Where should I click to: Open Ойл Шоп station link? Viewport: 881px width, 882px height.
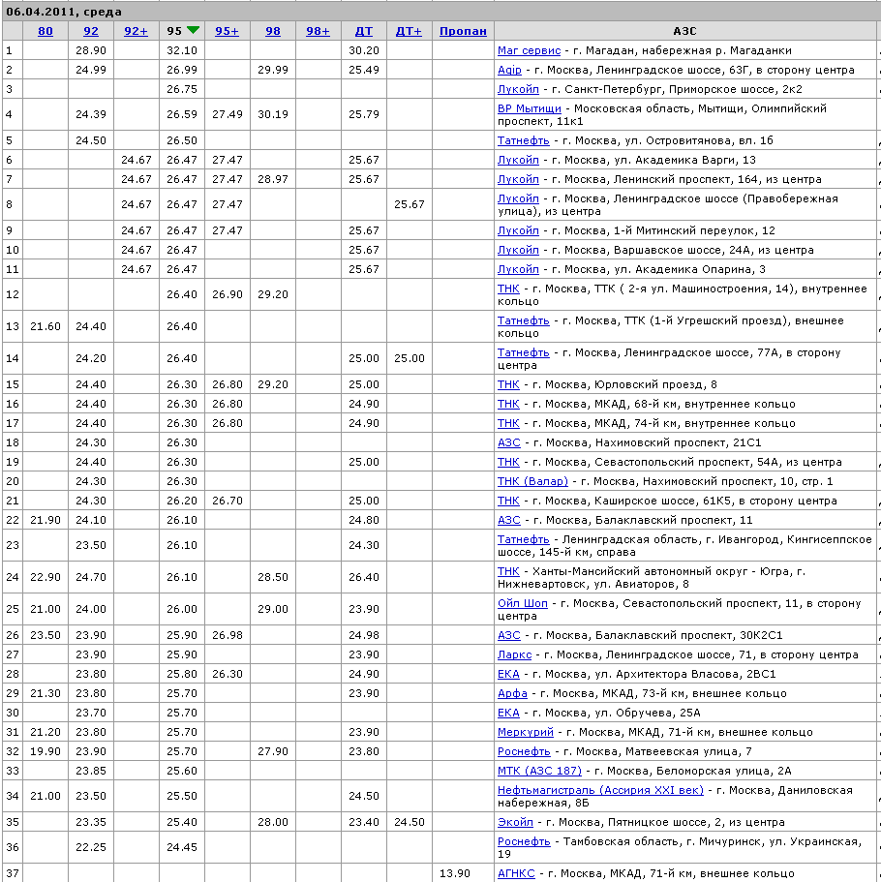[522, 603]
